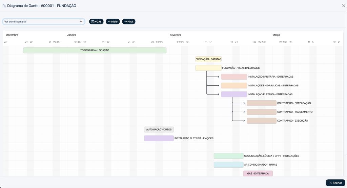This screenshot has height=188, width=347.
Task: Click the 'Diagrama de Gantt - #00001 - FUNDAÇÃO' title
Action: 42,6
